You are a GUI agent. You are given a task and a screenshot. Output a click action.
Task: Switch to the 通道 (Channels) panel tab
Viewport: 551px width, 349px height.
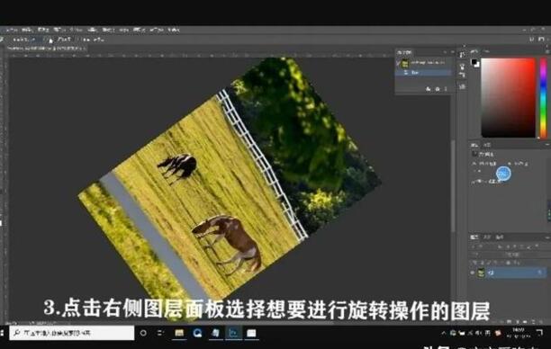point(487,237)
